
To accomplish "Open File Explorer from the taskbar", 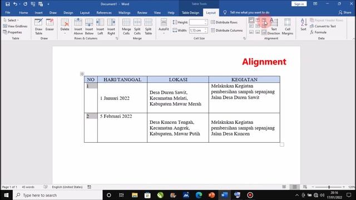I will click(x=135, y=195).
